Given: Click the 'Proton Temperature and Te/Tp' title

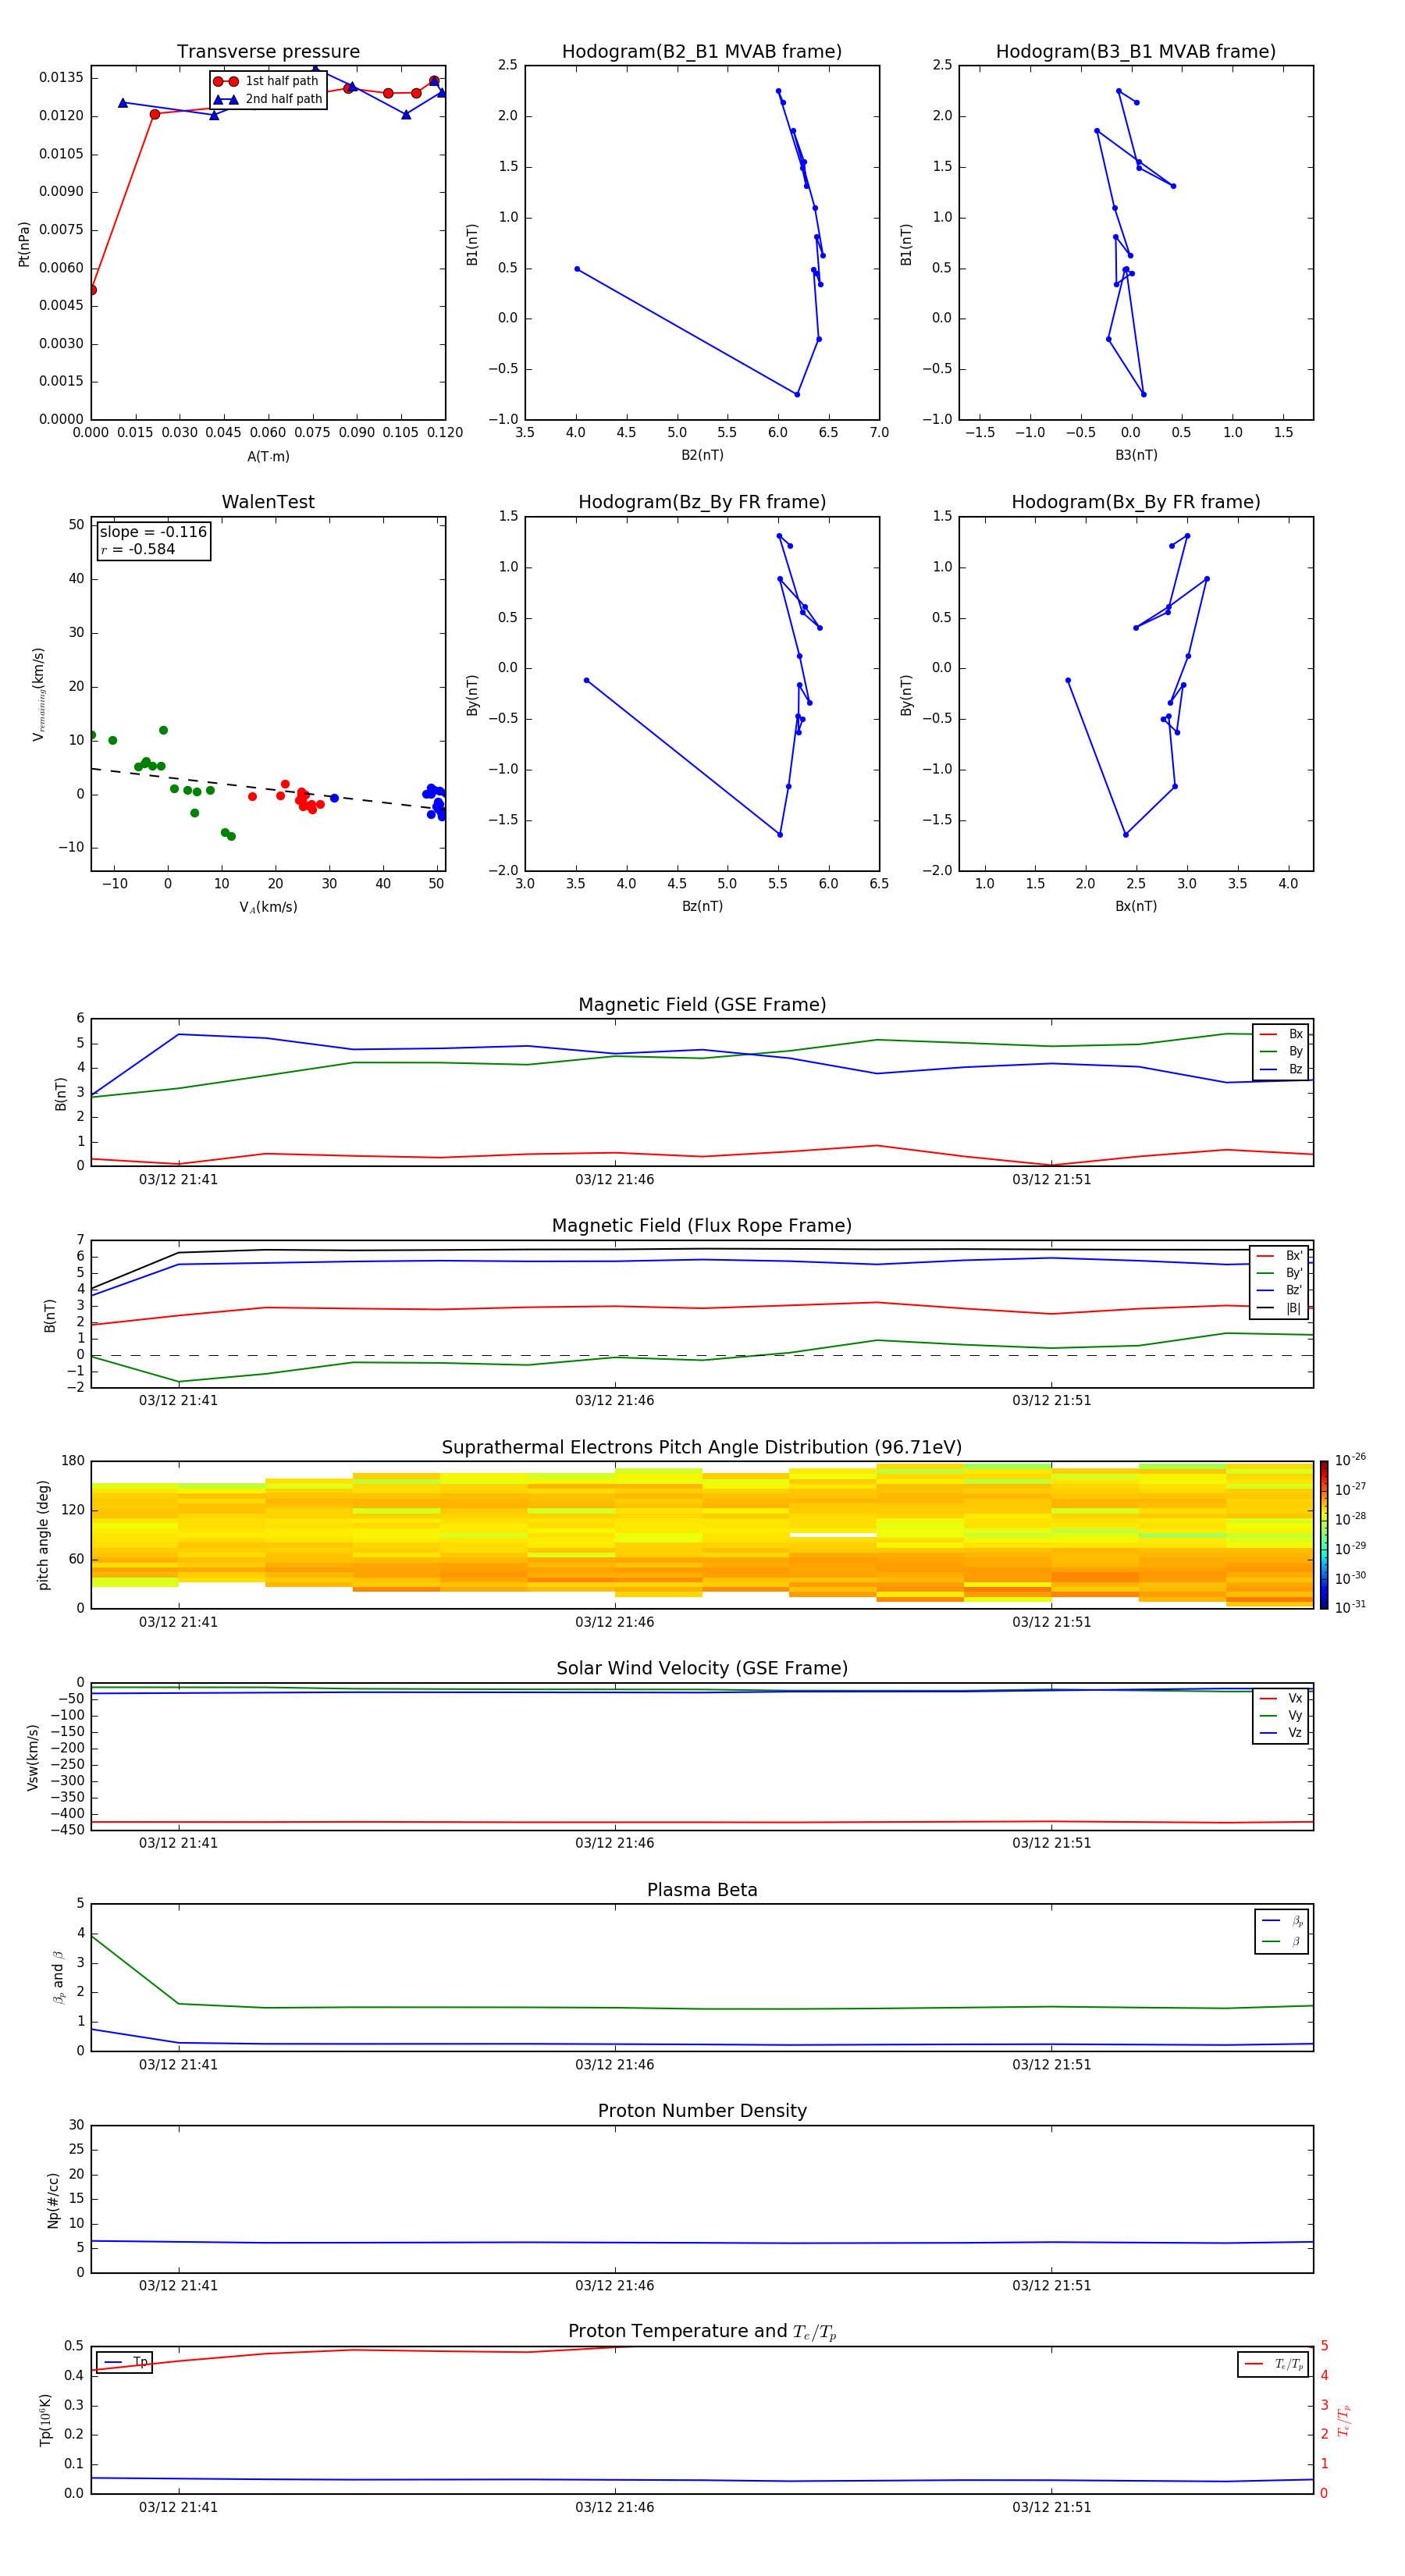Looking at the screenshot, I should pos(702,2332).
